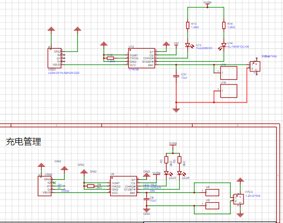Click the U13 LED diode symbol
Image resolution: width=283 pixels, height=223 pixels.
tap(188, 45)
